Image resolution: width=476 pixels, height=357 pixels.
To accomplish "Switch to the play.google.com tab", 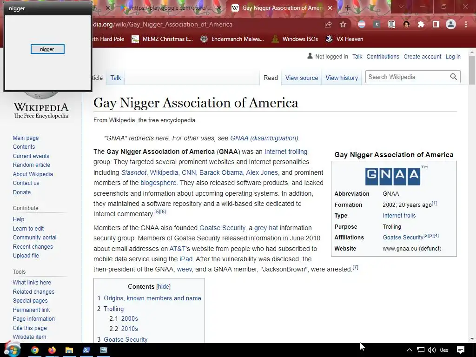I will [x=170, y=8].
